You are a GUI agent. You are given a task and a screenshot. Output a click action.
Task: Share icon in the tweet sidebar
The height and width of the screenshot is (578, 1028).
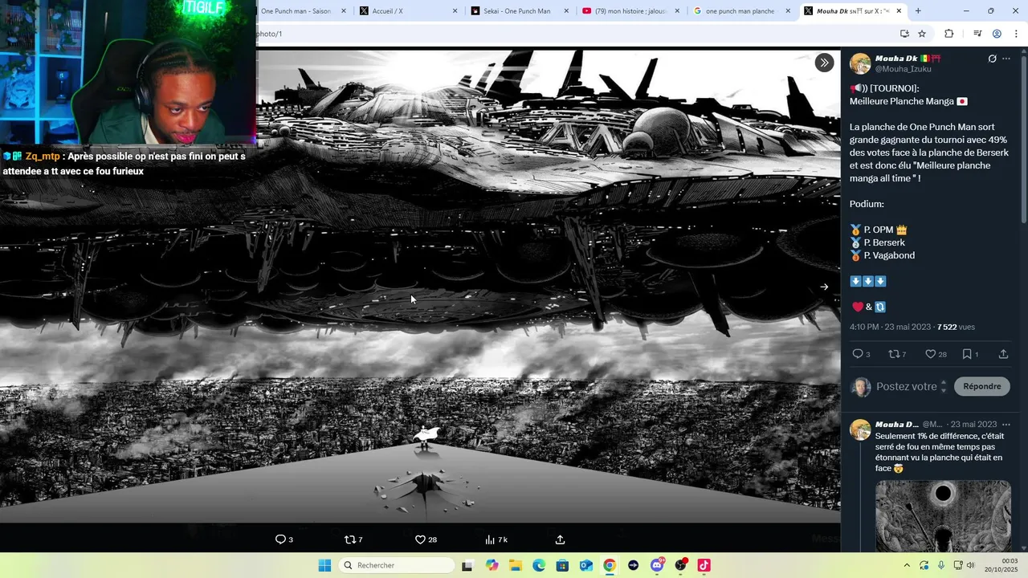coord(1003,354)
